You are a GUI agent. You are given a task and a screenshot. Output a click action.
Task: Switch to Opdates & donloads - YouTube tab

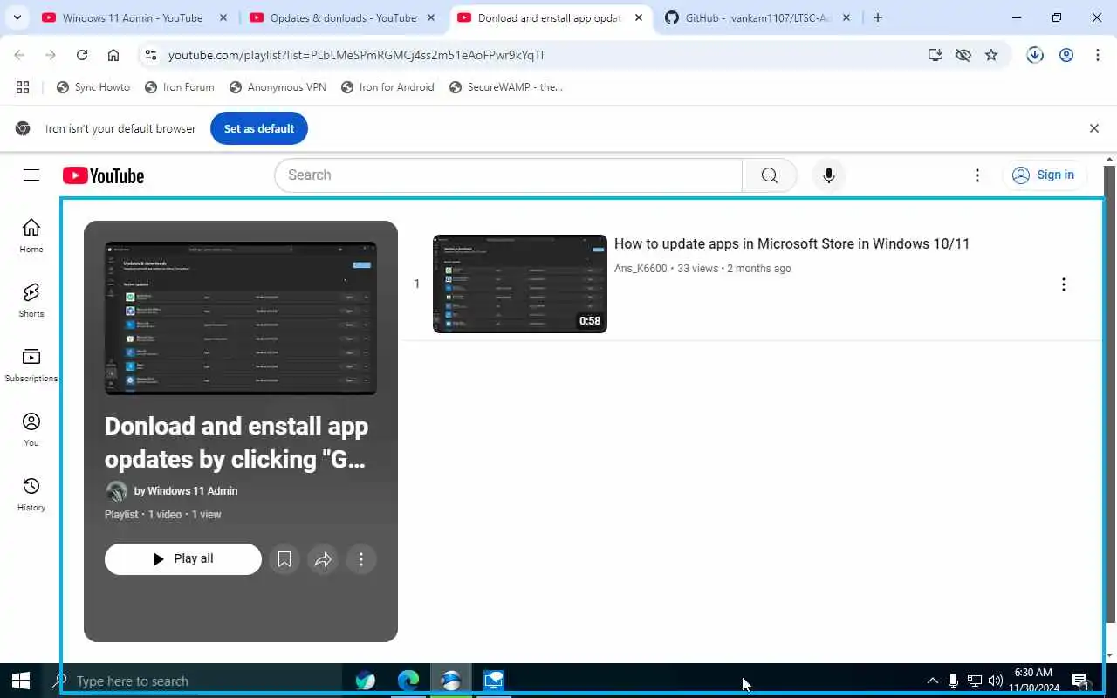[x=342, y=17]
